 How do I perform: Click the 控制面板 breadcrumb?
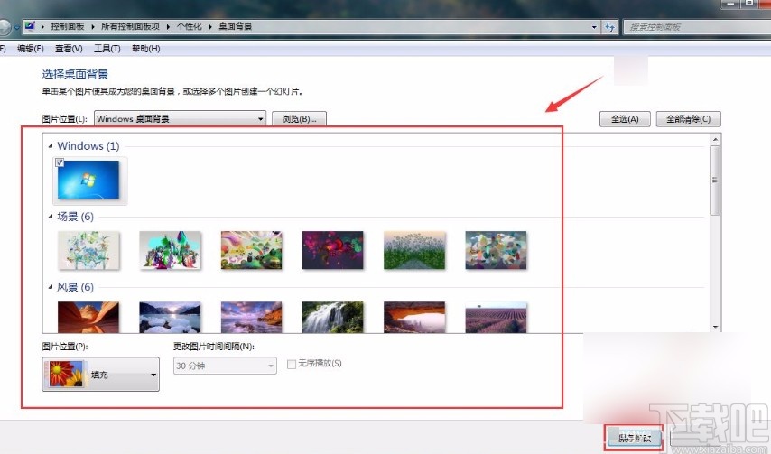68,26
